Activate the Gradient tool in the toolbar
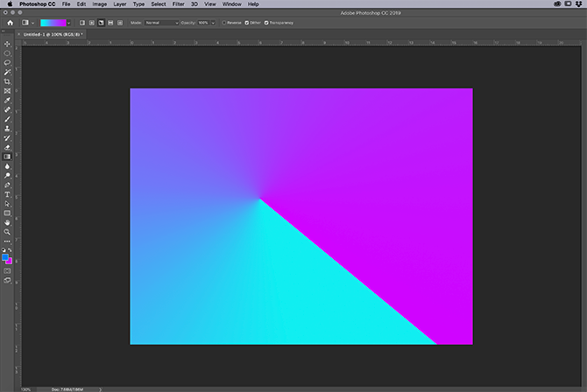 pyautogui.click(x=8, y=157)
